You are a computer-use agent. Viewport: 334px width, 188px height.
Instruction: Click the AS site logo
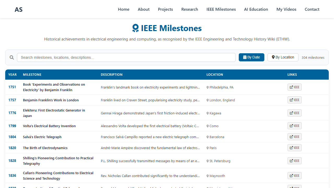click(19, 9)
